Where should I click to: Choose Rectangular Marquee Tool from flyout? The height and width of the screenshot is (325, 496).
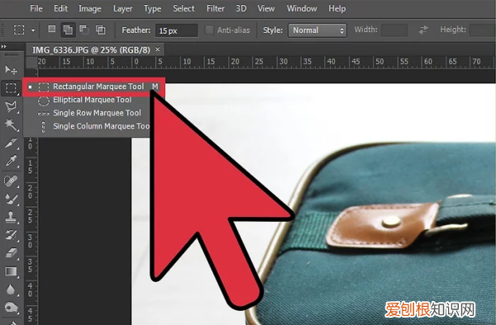pos(94,87)
